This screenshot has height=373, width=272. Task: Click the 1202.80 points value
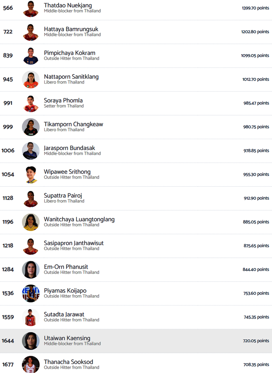(x=255, y=32)
